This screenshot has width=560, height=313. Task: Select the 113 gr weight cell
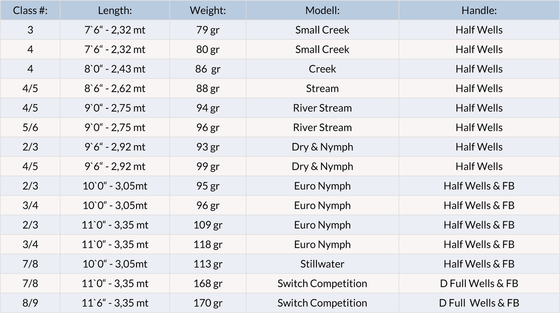pyautogui.click(x=208, y=264)
